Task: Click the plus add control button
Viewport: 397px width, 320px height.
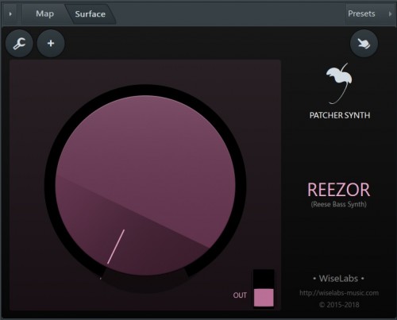Action: (x=51, y=44)
